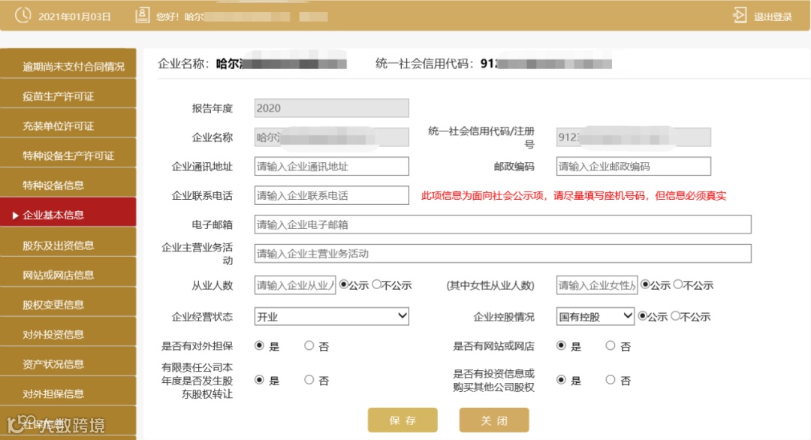Select 是 for 股东股权转让

click(x=259, y=380)
